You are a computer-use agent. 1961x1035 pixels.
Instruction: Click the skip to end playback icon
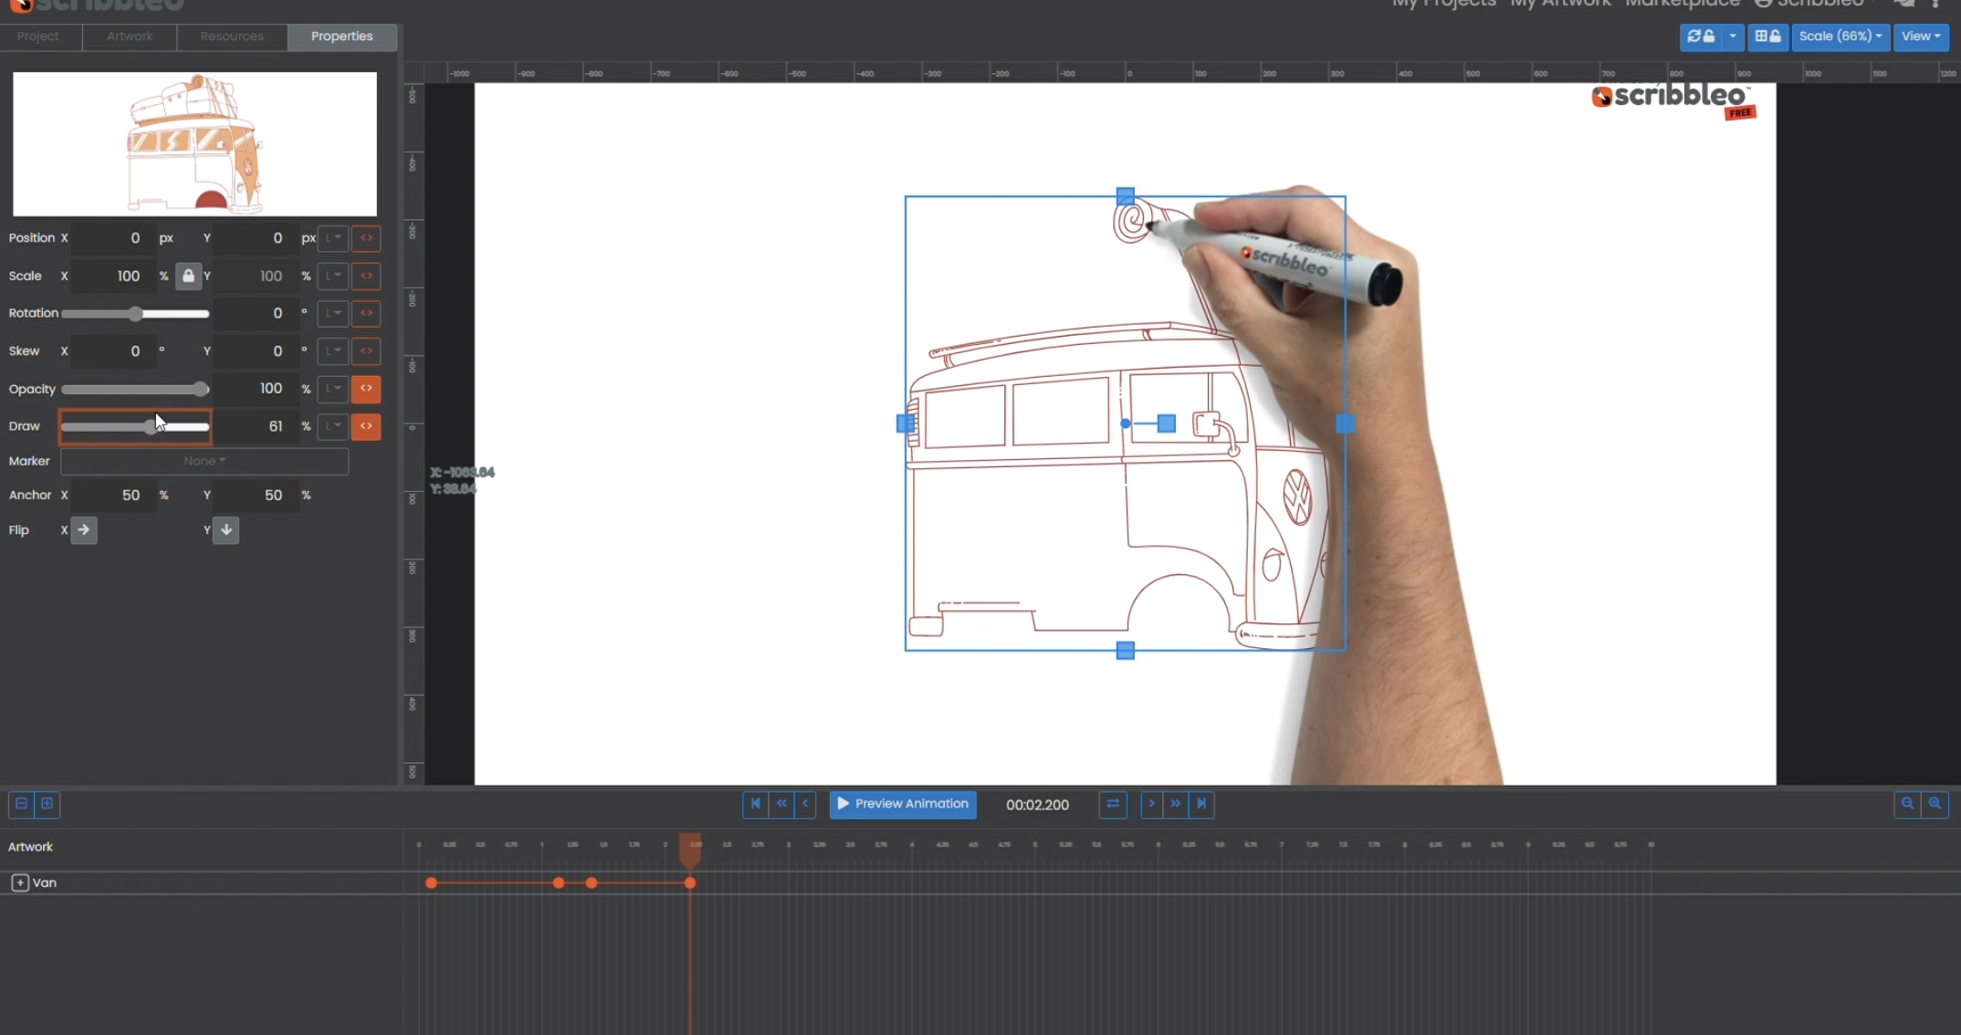(x=1202, y=804)
